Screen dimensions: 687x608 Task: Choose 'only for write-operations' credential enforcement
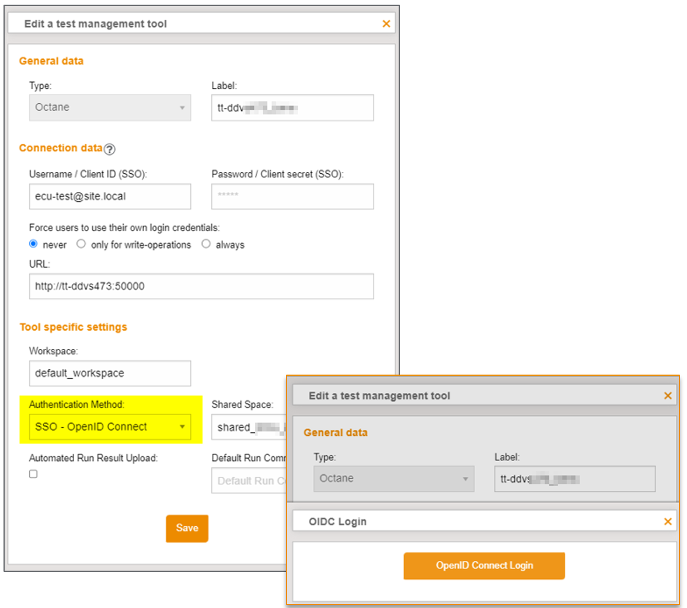(81, 244)
